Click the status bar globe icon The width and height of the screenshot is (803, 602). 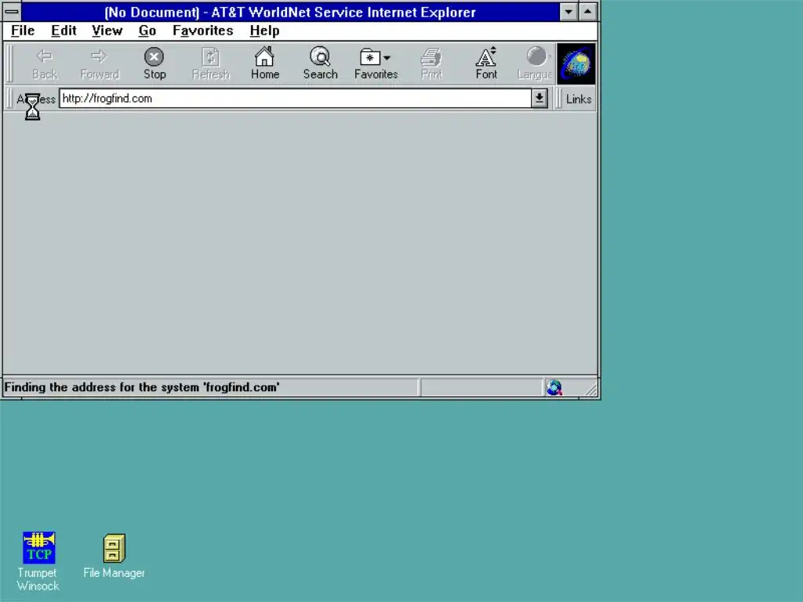(x=554, y=387)
